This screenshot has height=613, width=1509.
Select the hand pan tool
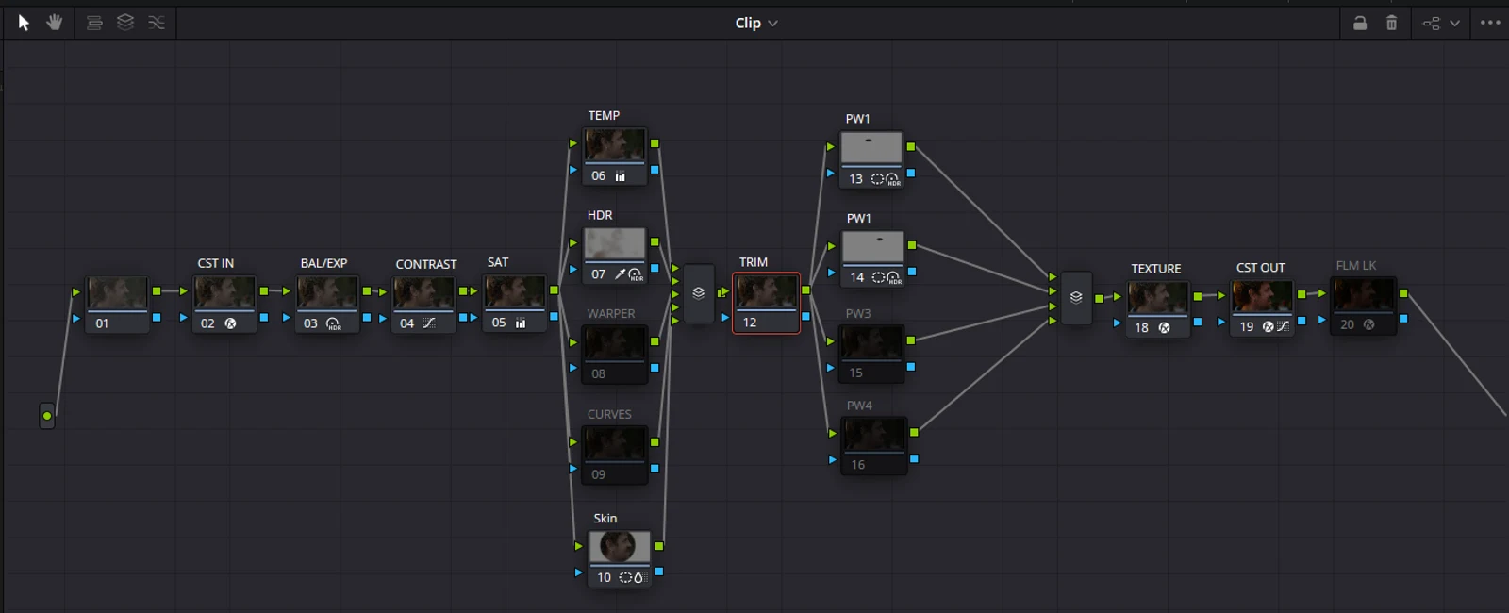click(55, 22)
